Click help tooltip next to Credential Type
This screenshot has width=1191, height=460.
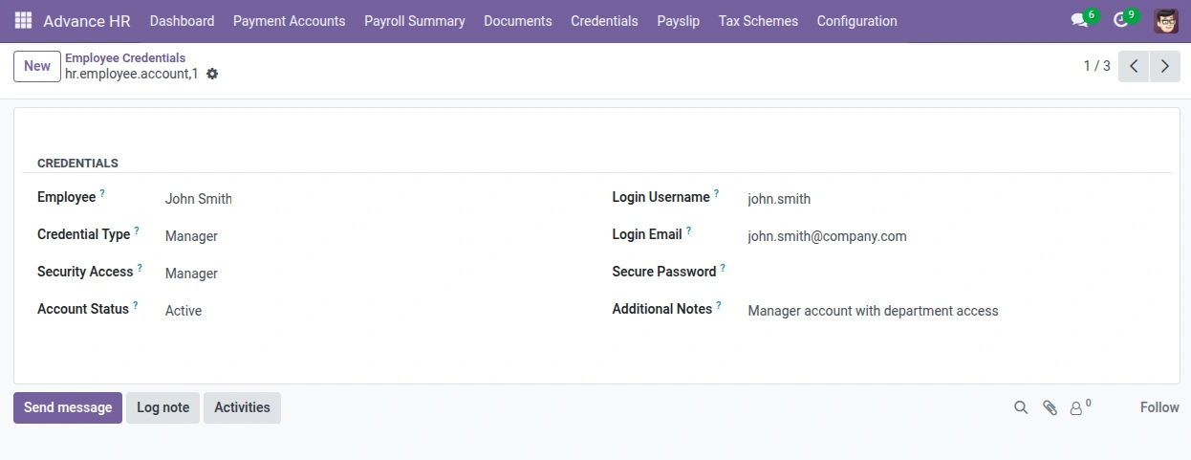pyautogui.click(x=137, y=230)
